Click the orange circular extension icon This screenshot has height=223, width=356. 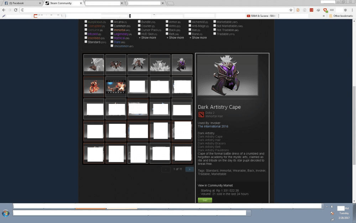tap(298, 10)
